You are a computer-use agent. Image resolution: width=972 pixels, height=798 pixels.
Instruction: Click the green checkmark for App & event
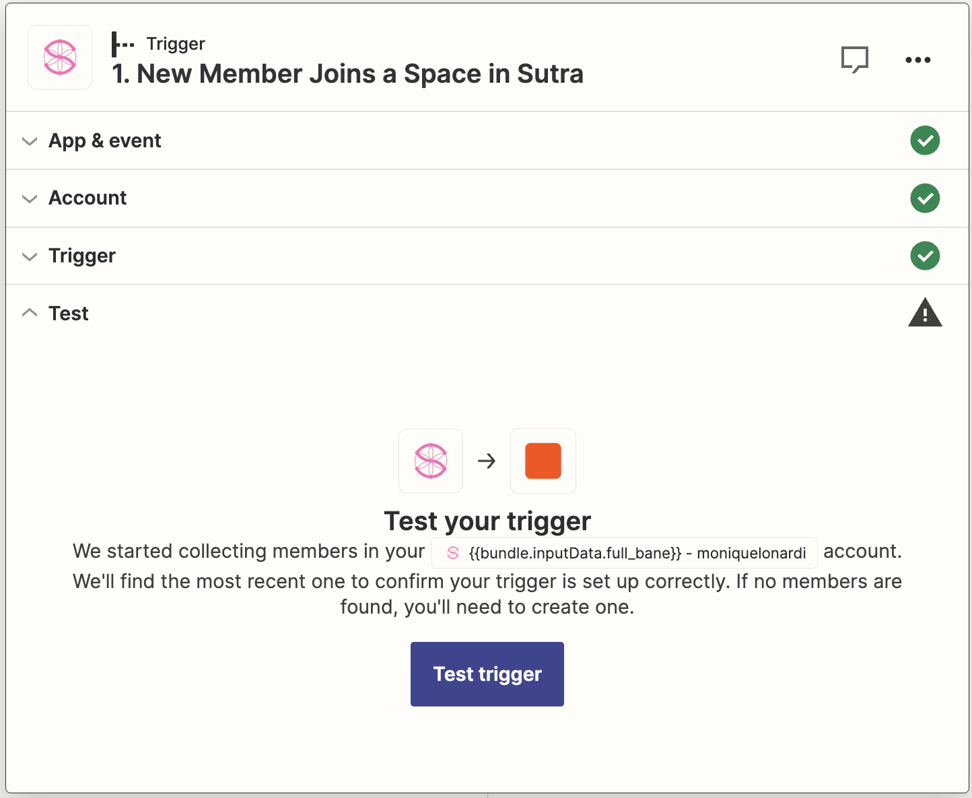click(x=925, y=141)
